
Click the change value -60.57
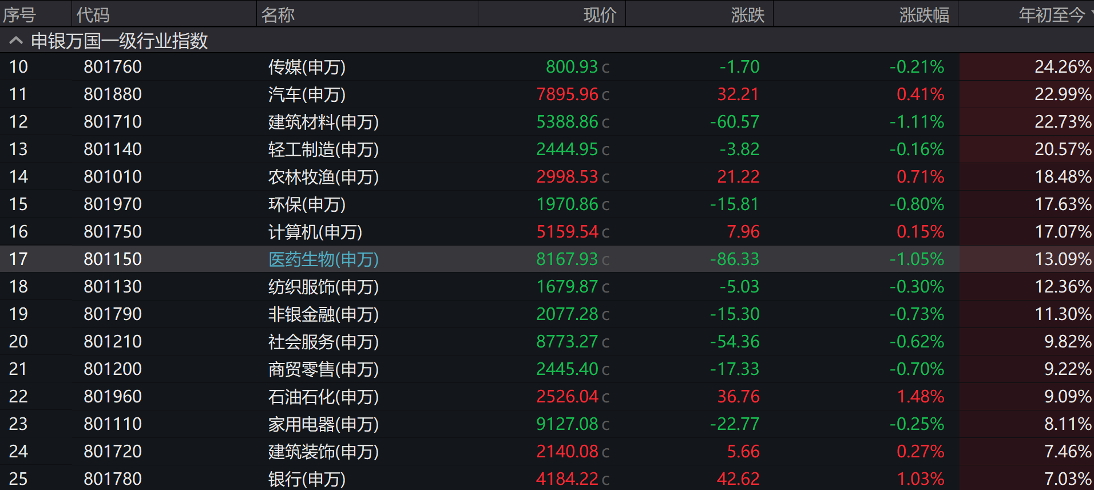click(x=735, y=122)
